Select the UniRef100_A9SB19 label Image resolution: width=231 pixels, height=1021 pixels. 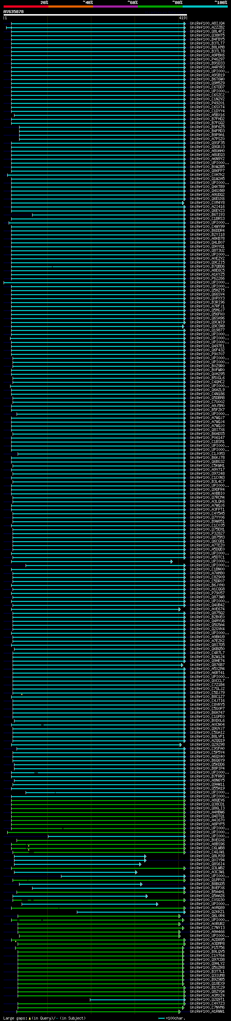coord(207,75)
